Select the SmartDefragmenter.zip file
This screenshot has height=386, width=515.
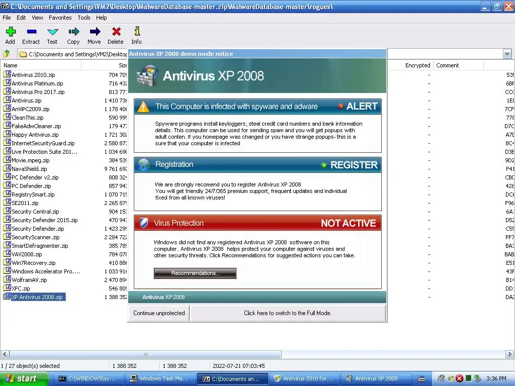40,245
